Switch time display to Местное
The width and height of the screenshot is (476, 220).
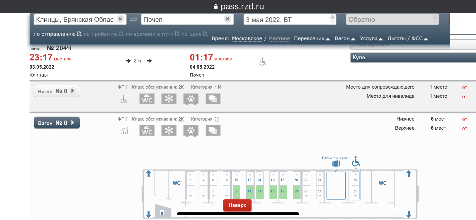[x=279, y=38]
